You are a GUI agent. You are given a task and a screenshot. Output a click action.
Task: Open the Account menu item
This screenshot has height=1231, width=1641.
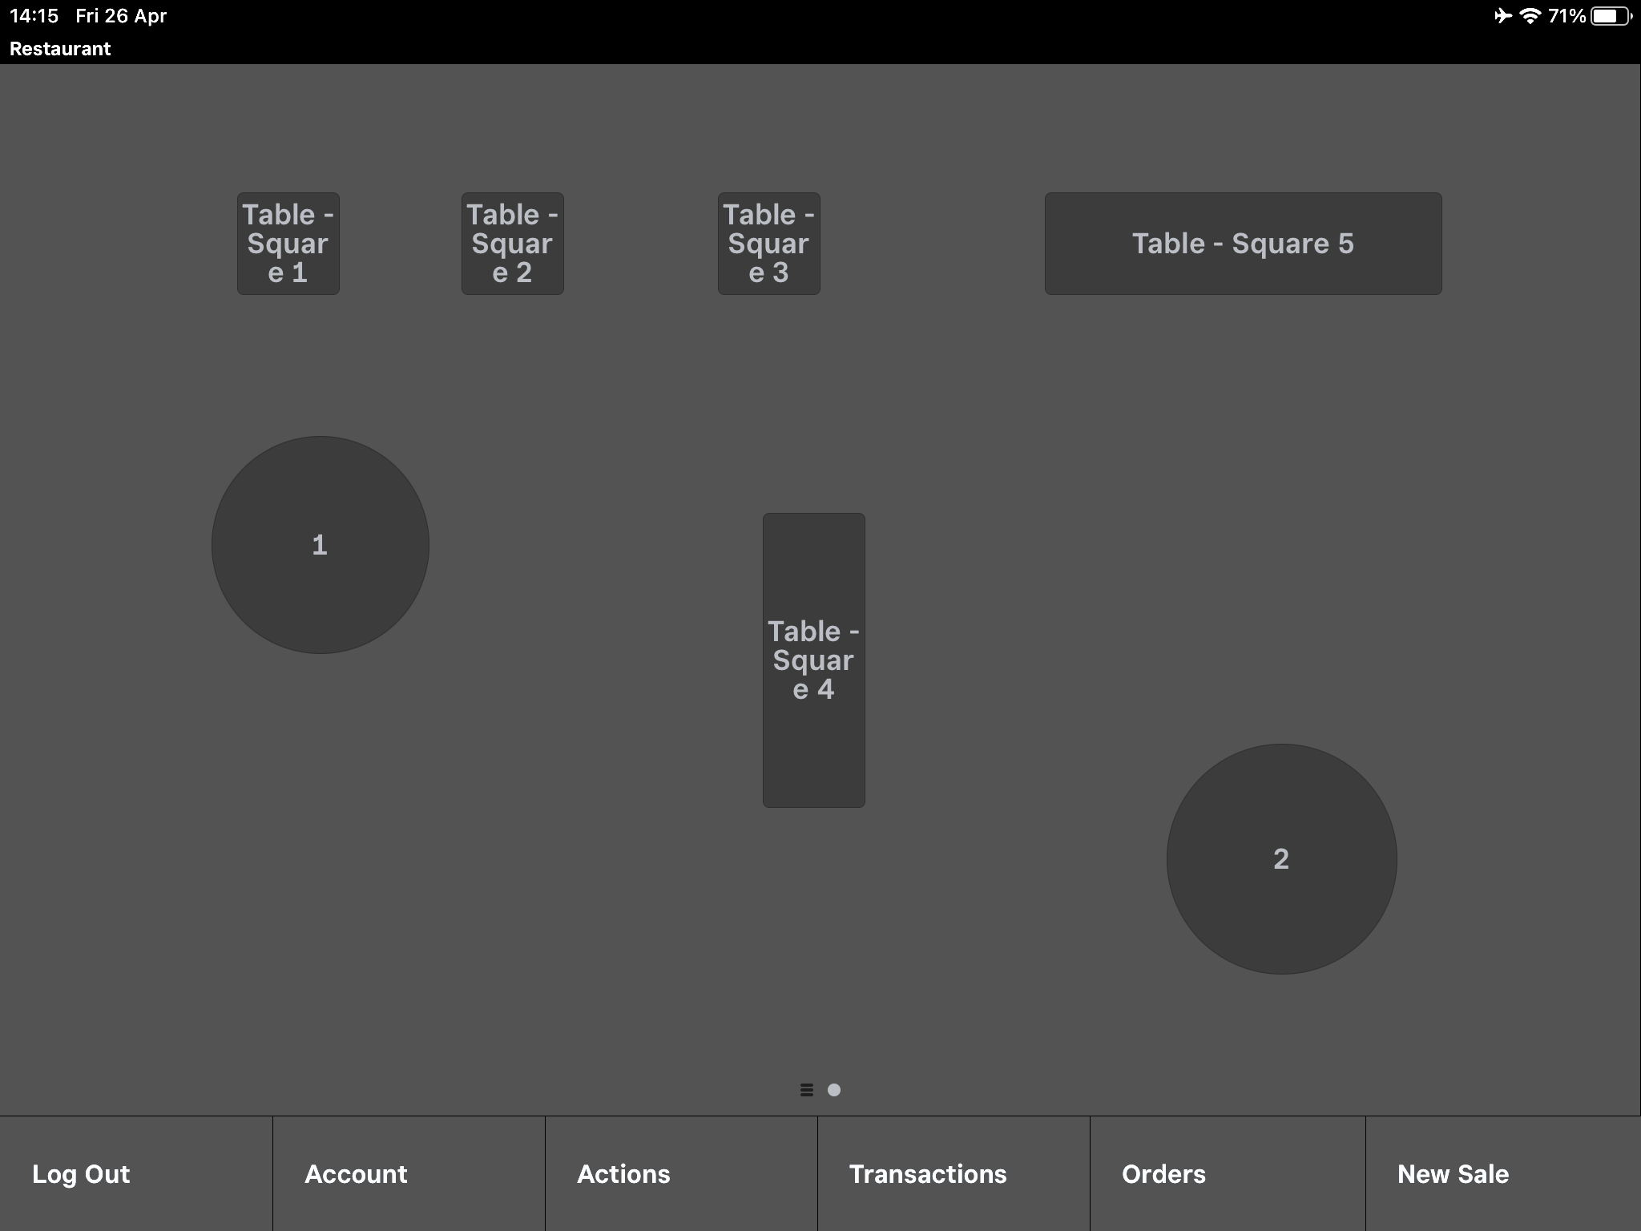coord(354,1174)
